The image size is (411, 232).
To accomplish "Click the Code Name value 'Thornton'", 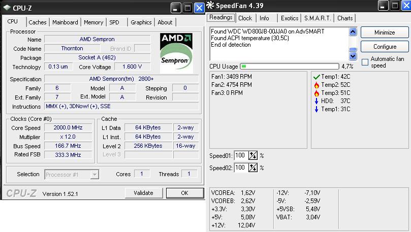I will (72, 48).
